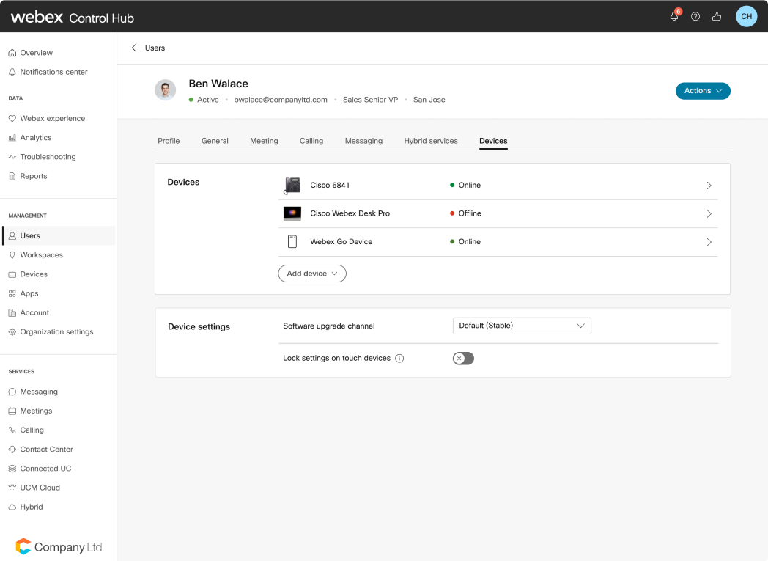Open the Actions dropdown button

(703, 91)
